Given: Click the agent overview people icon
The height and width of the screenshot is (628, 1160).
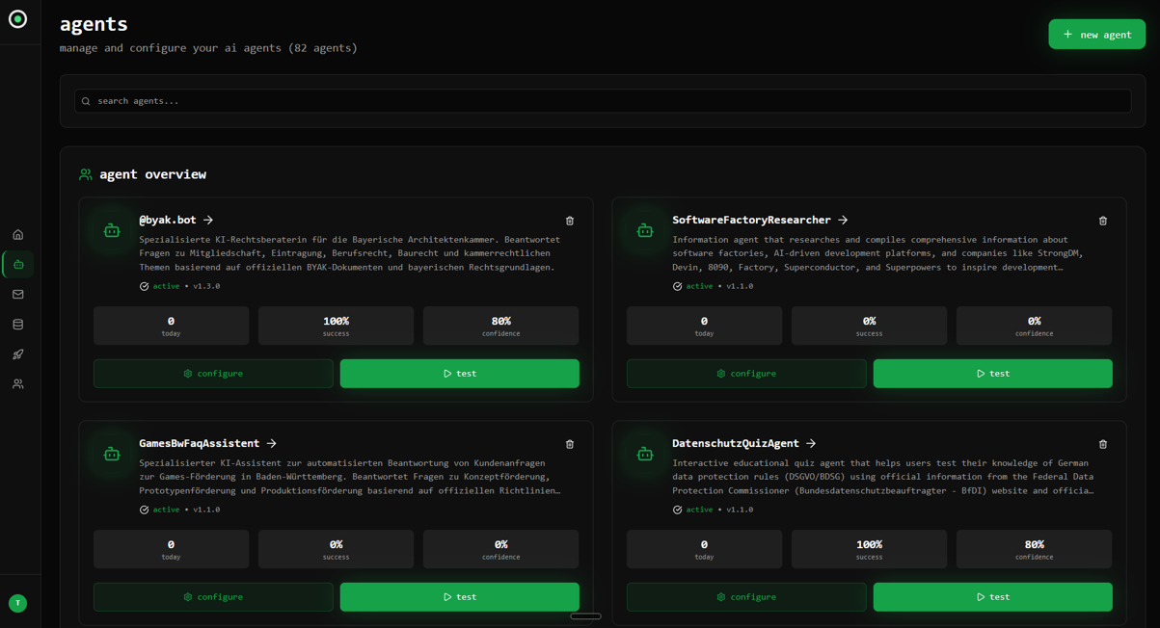Looking at the screenshot, I should coord(86,174).
